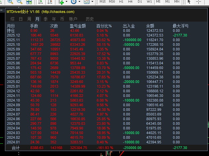Click percentage 20.31 %
Image resolution: width=209 pixels, height=156 pixels.
pyautogui.click(x=103, y=72)
